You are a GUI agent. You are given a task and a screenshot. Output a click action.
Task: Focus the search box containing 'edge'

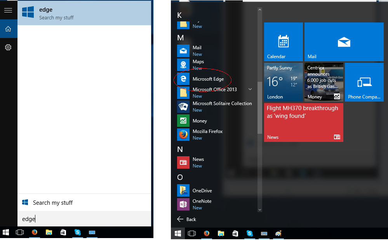click(84, 219)
